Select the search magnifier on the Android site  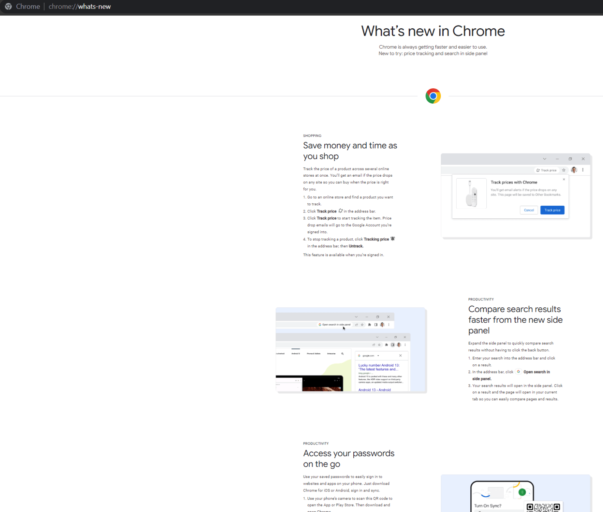pyautogui.click(x=343, y=354)
